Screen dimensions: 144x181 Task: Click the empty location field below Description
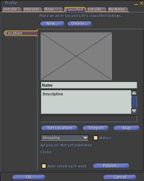[x=89, y=119]
